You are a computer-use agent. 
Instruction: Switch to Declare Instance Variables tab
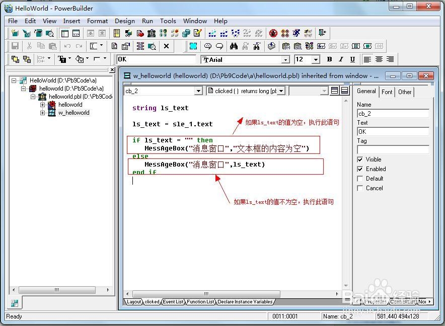tap(245, 301)
